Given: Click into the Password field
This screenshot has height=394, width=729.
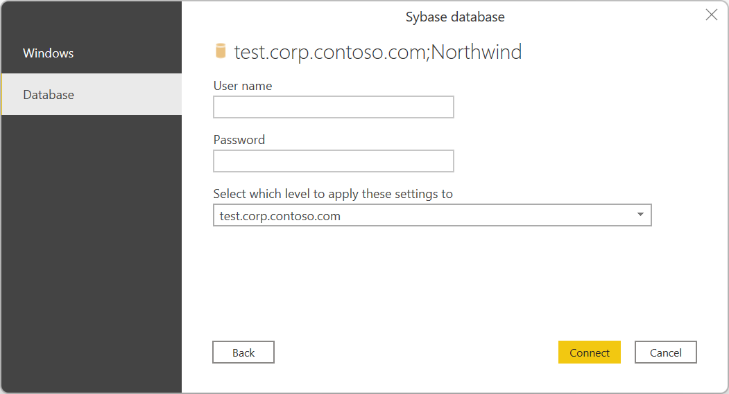Looking at the screenshot, I should click(x=333, y=161).
